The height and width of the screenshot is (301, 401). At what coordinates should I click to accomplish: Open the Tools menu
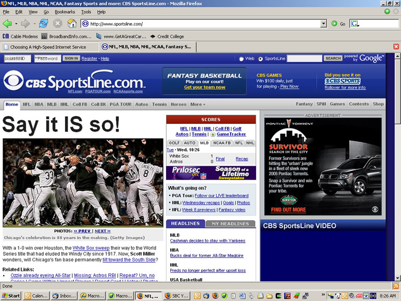(x=86, y=12)
